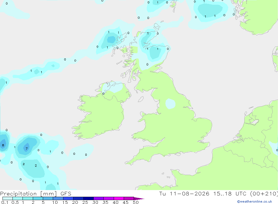Click the legend label '20'
This screenshot has width=278, height=204.
(x=75, y=202)
